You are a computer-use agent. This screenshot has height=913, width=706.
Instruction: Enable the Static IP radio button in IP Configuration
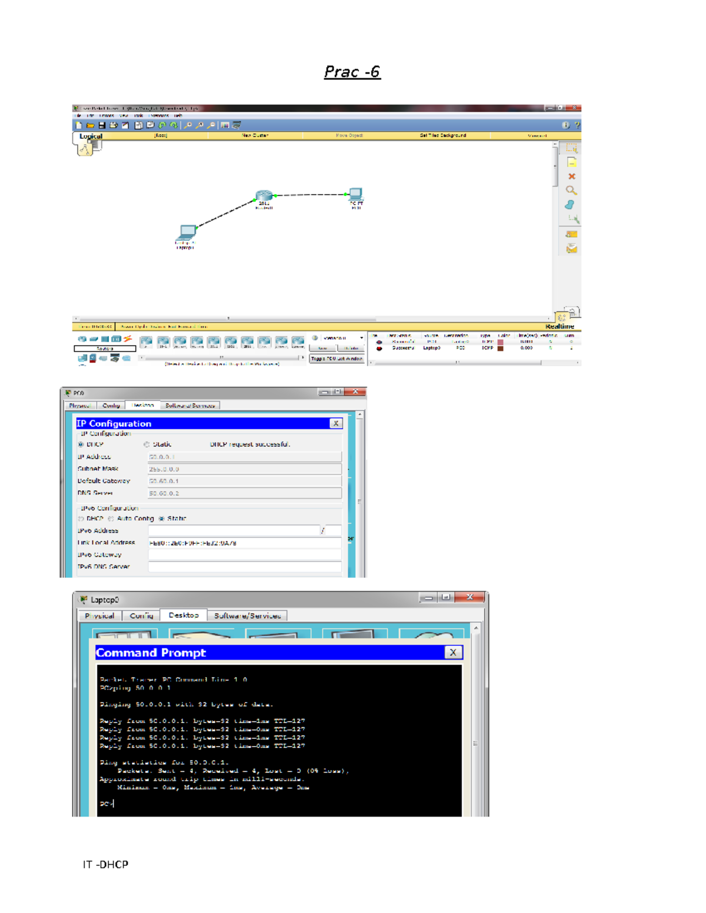tap(146, 444)
